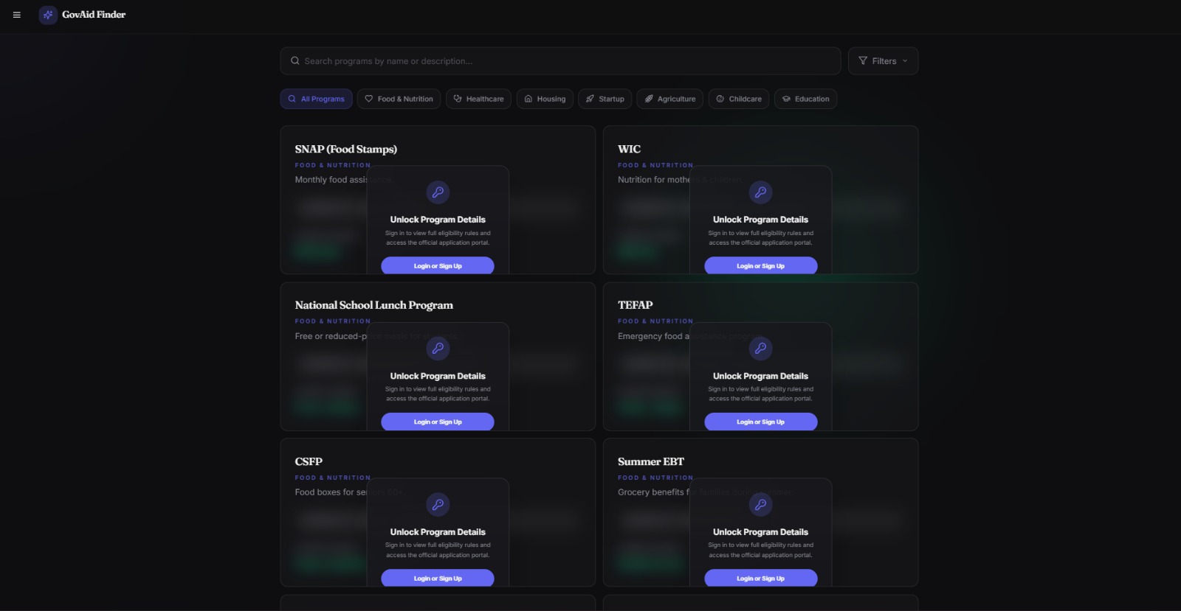
Task: Click the smiley icon on Childcare
Action: pyautogui.click(x=720, y=99)
